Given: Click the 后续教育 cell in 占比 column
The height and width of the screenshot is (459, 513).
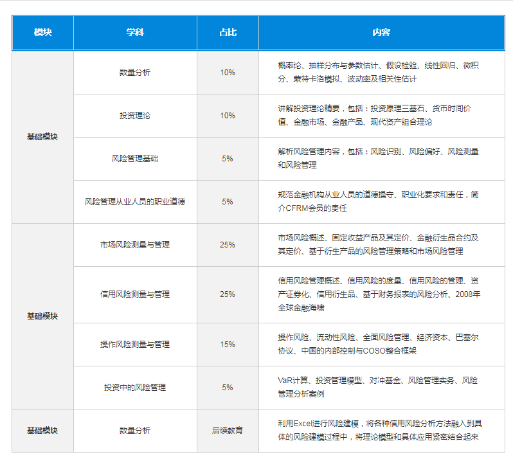Looking at the screenshot, I should tap(228, 431).
